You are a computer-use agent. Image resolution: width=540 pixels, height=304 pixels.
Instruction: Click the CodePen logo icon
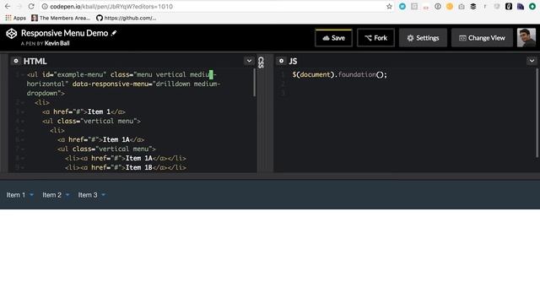11,34
